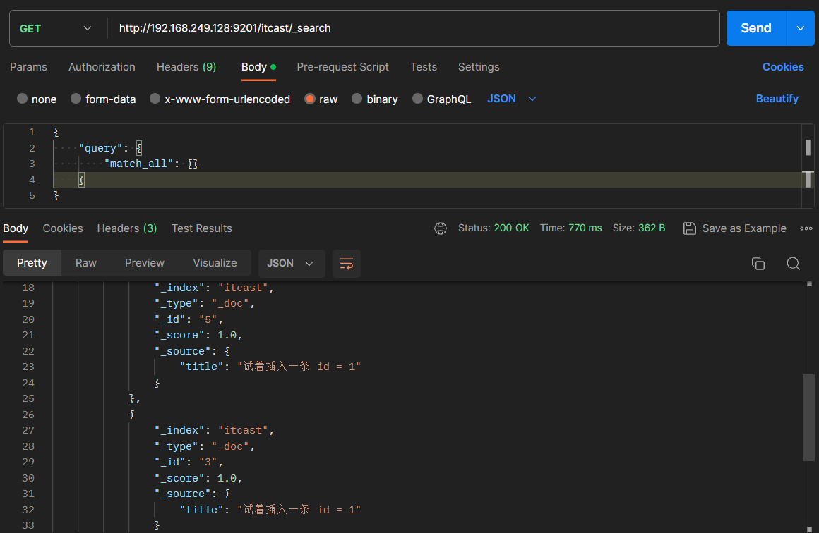Open the Pre-request Script tab
The height and width of the screenshot is (533, 819).
click(x=342, y=67)
